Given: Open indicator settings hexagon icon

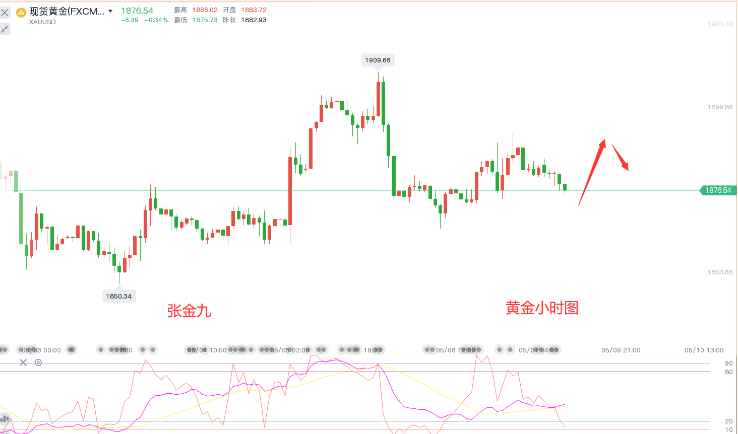Looking at the screenshot, I should tap(38, 363).
